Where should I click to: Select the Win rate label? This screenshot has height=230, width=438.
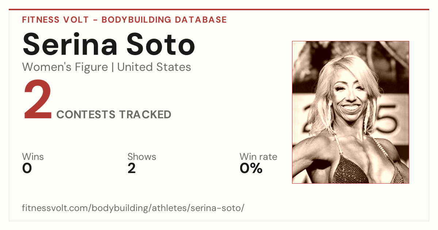[x=258, y=157]
